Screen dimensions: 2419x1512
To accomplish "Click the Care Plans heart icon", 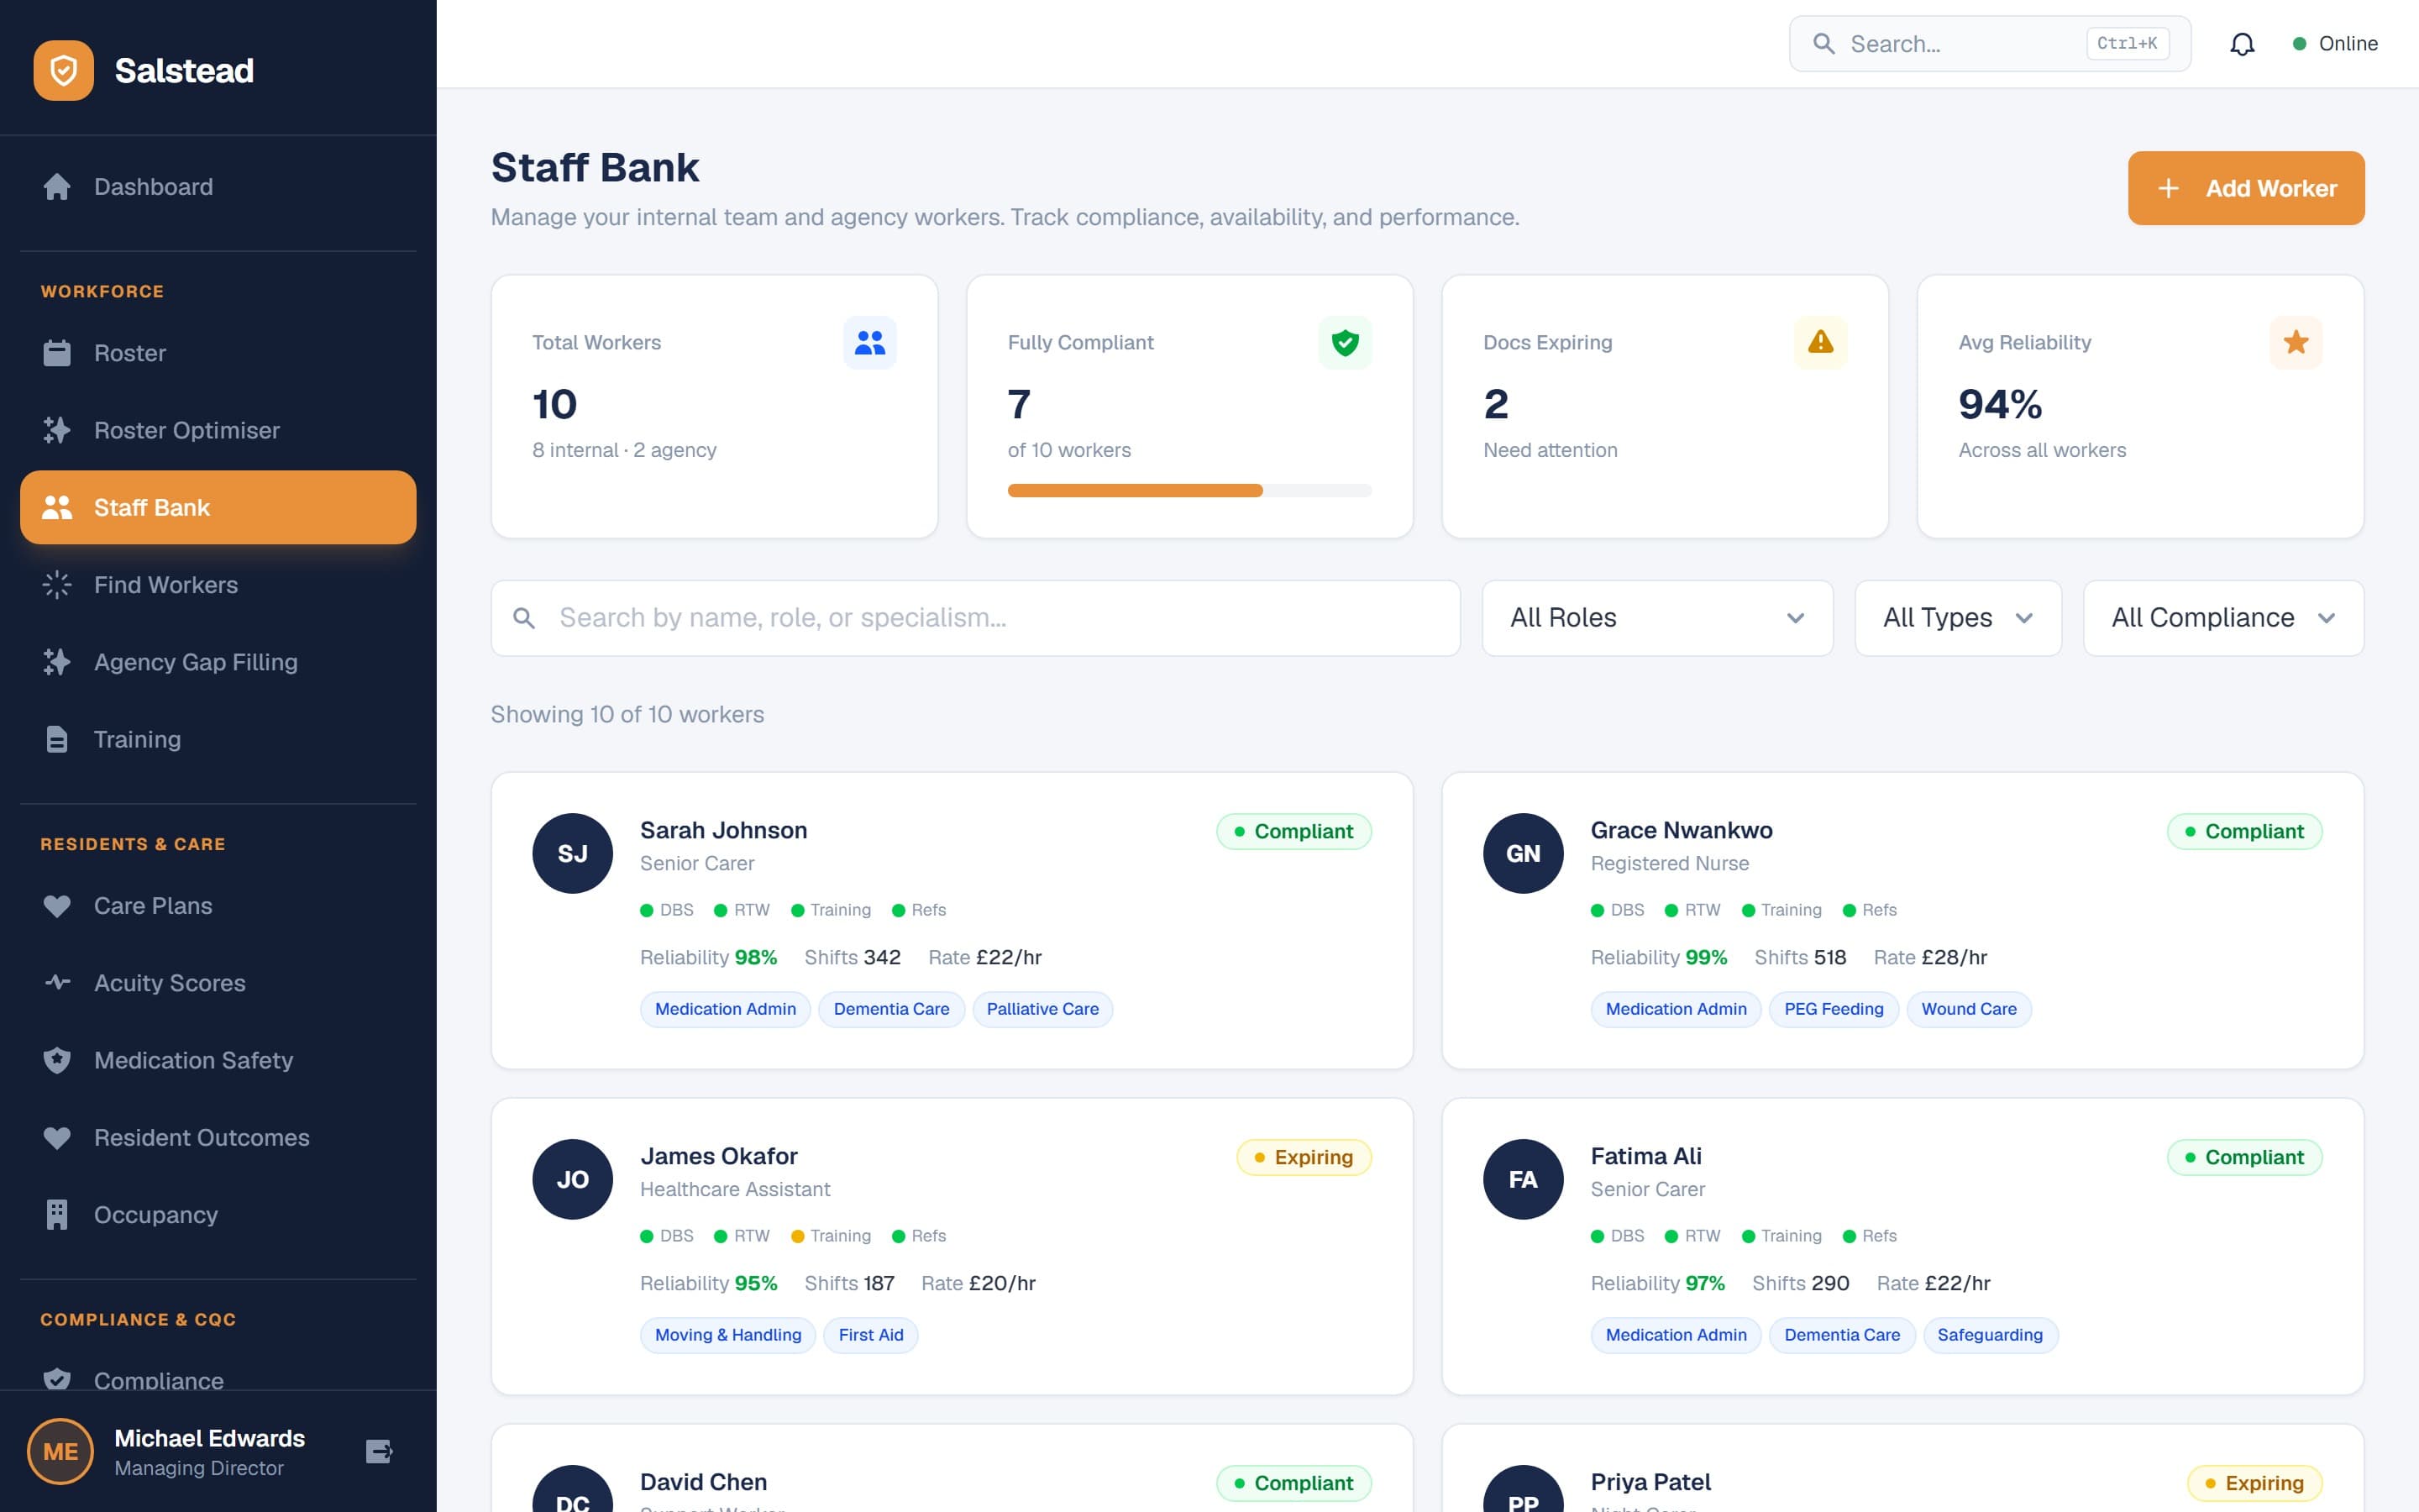I will click(x=57, y=906).
